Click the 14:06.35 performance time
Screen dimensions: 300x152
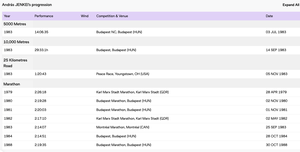point(41,32)
